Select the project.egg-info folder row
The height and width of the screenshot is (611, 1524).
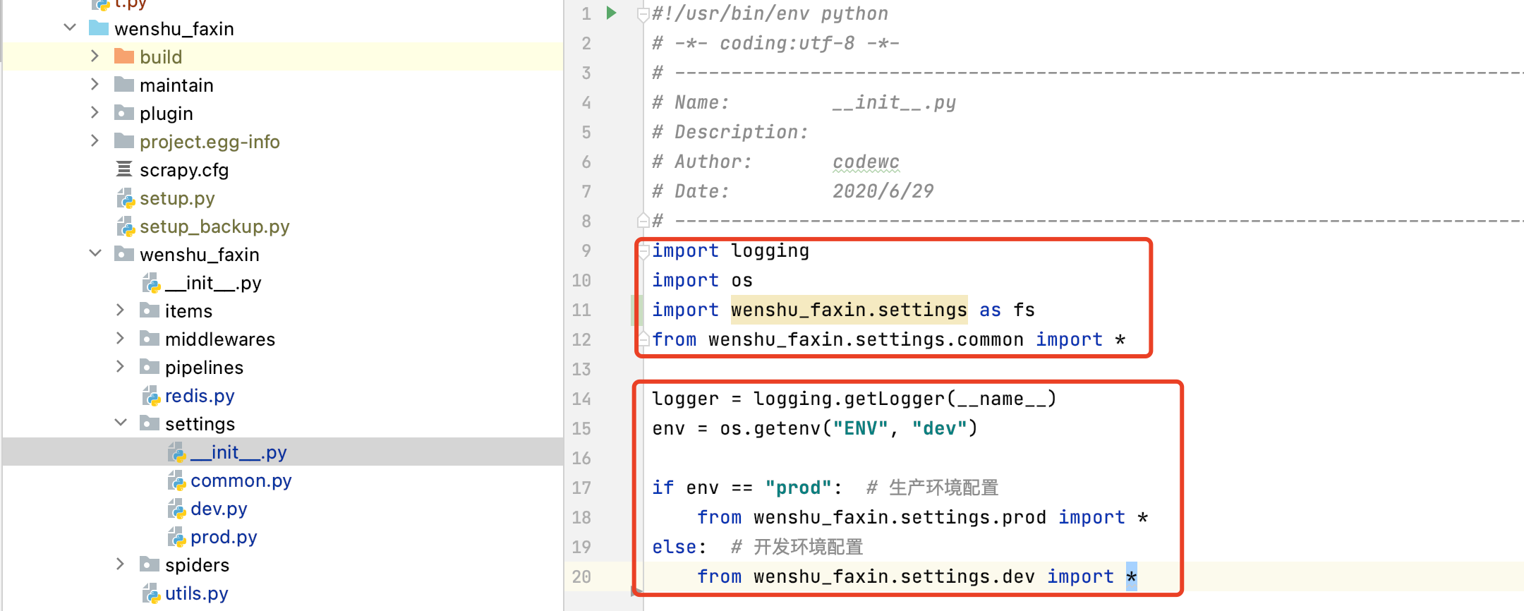282,140
